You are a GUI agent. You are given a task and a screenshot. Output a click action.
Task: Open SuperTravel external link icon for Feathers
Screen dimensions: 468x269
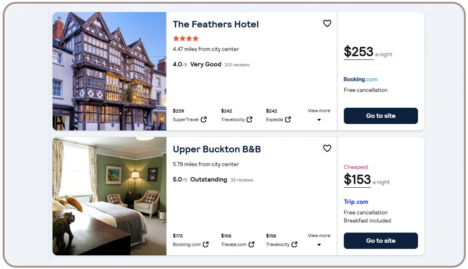(x=204, y=120)
